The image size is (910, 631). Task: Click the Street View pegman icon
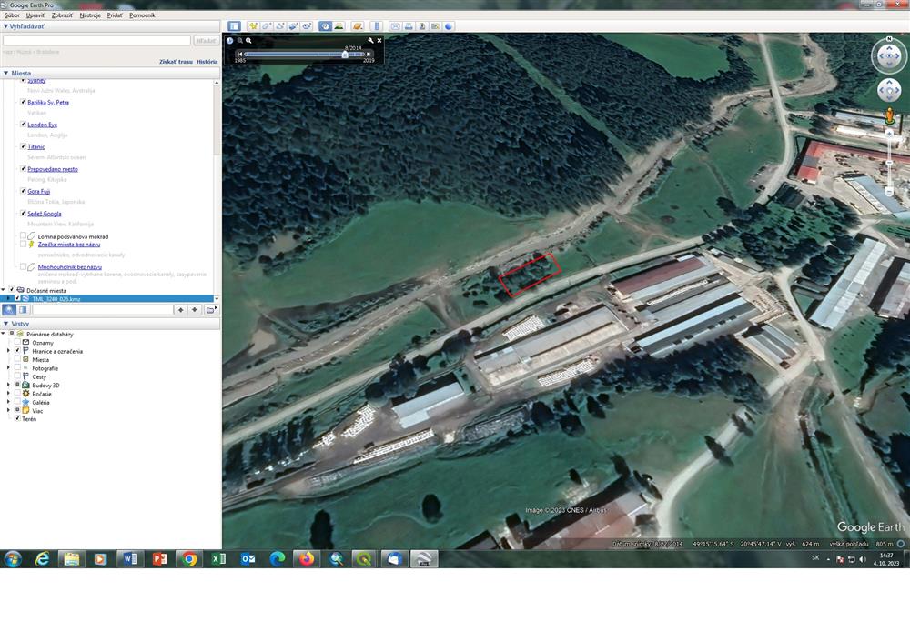tap(889, 116)
